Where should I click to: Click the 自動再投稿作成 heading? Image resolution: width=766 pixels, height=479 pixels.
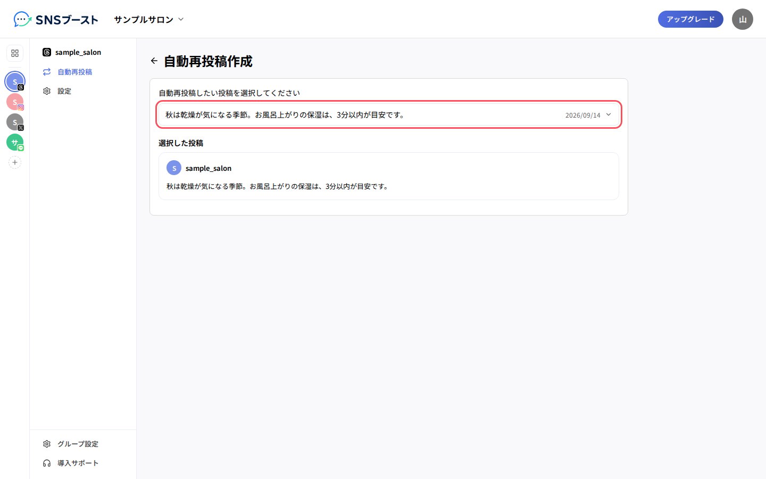pyautogui.click(x=208, y=61)
